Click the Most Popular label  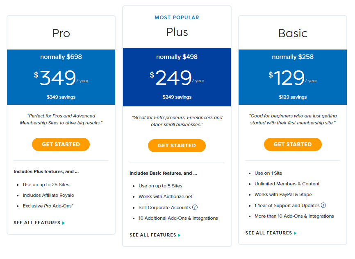[x=177, y=18]
